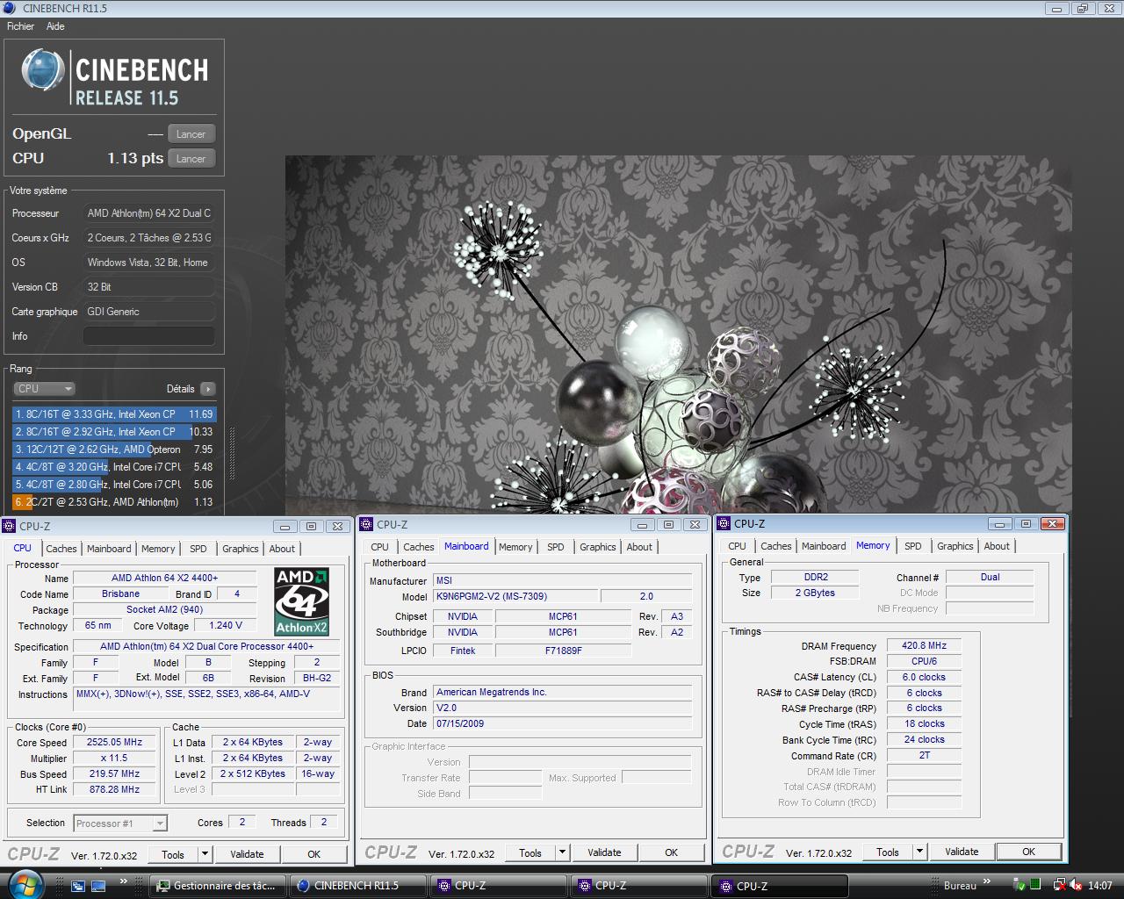Open Graphics tab in middle CPU-Z window
This screenshot has height=899, width=1124.
(598, 547)
